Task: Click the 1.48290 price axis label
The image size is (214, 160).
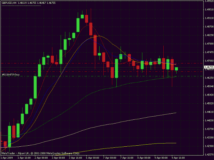Action: click(209, 35)
